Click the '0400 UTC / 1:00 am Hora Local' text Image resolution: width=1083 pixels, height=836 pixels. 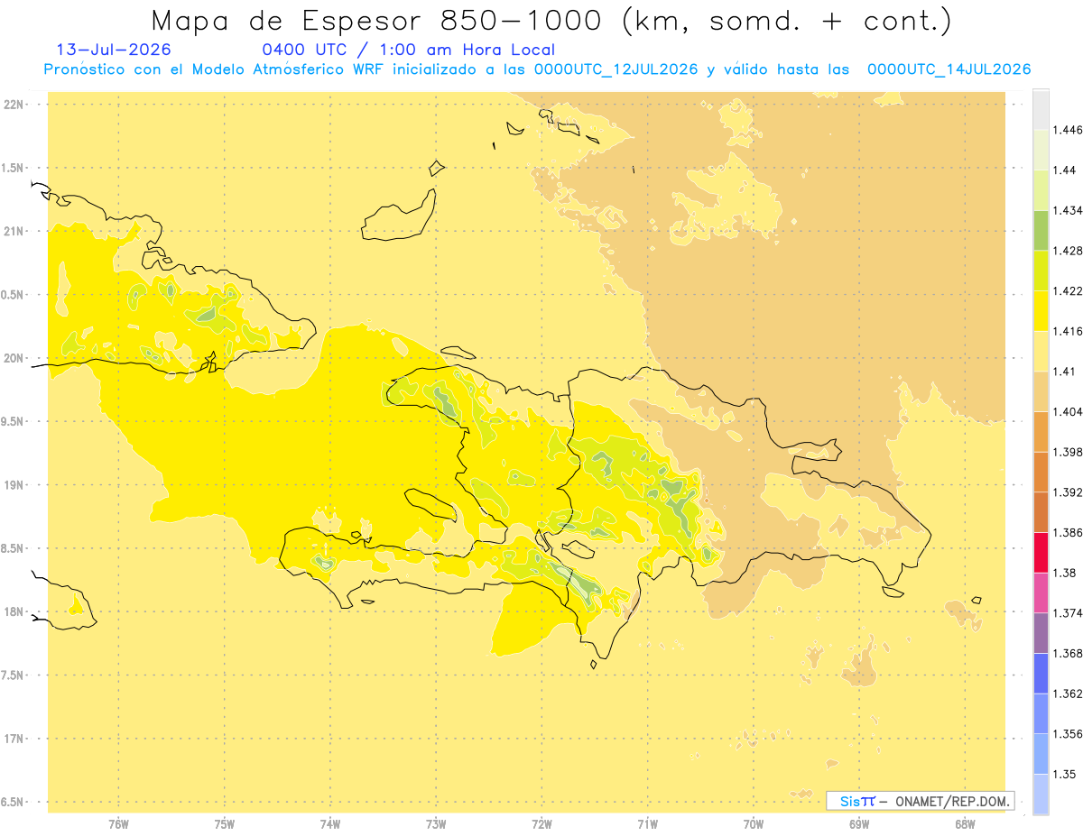(x=408, y=51)
